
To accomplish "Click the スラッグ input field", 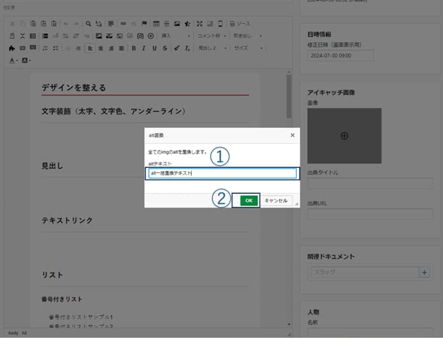I will (x=364, y=272).
